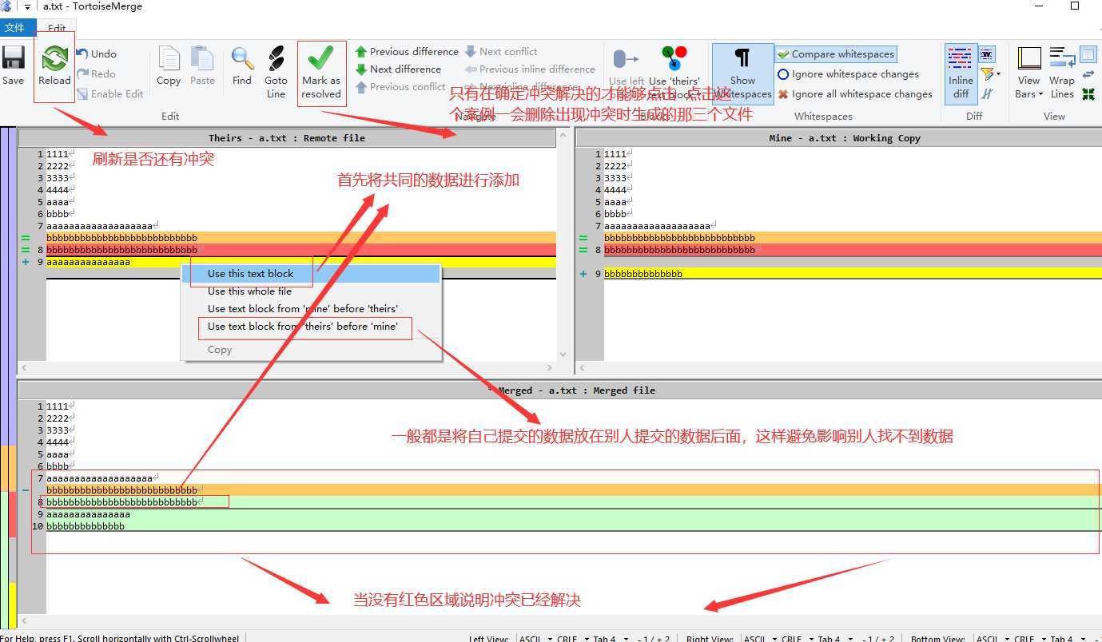Switch to the Edit ribbon tab
The image size is (1102, 642).
click(57, 28)
